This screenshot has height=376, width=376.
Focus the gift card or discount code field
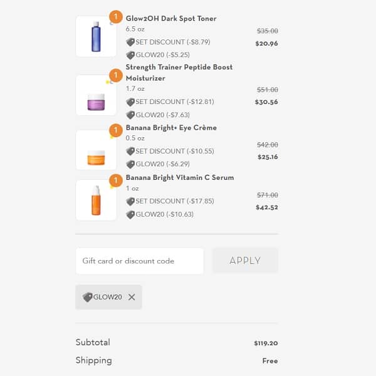(140, 261)
